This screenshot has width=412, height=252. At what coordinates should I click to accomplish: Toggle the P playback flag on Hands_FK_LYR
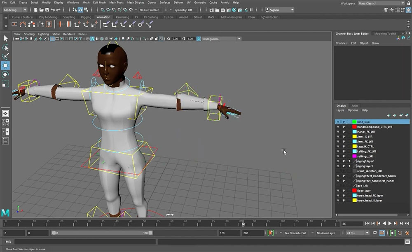pos(344,131)
